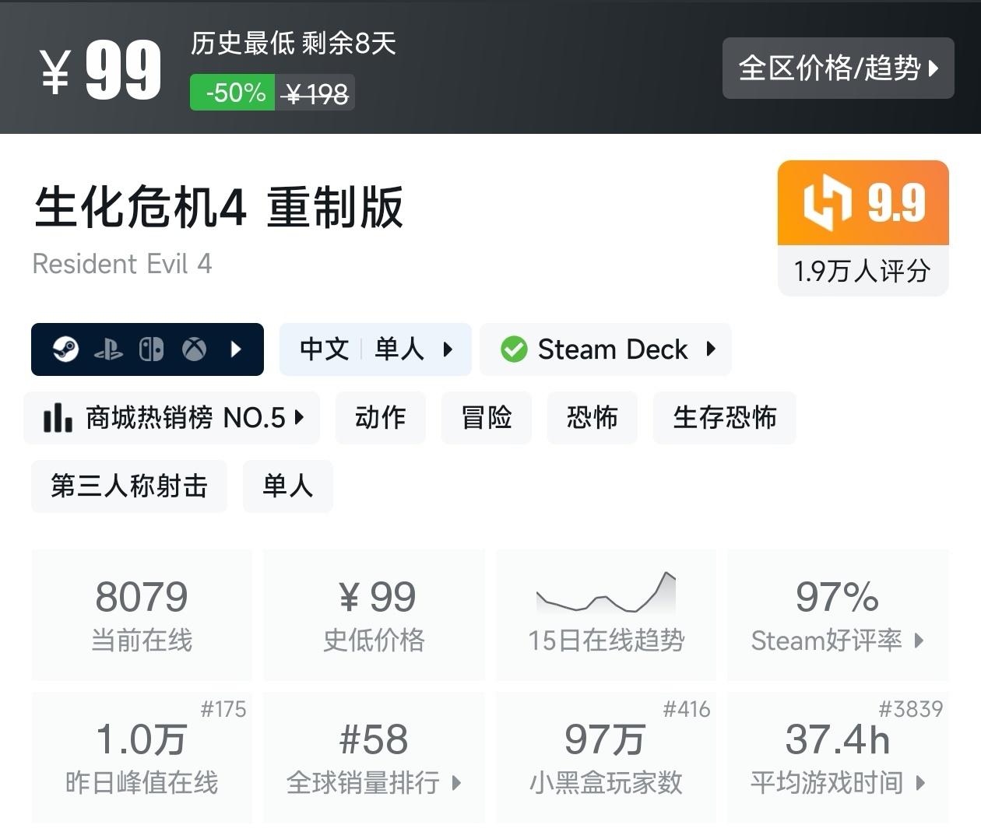Open 商城热销榜 NO.5 ranking
Screen dimensions: 981x832
pos(172,418)
